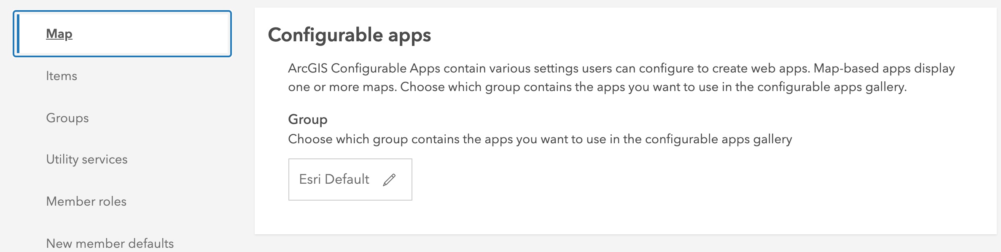The image size is (1001, 252).
Task: Click the word 'defaults' in New member defaults
Action: click(x=151, y=243)
